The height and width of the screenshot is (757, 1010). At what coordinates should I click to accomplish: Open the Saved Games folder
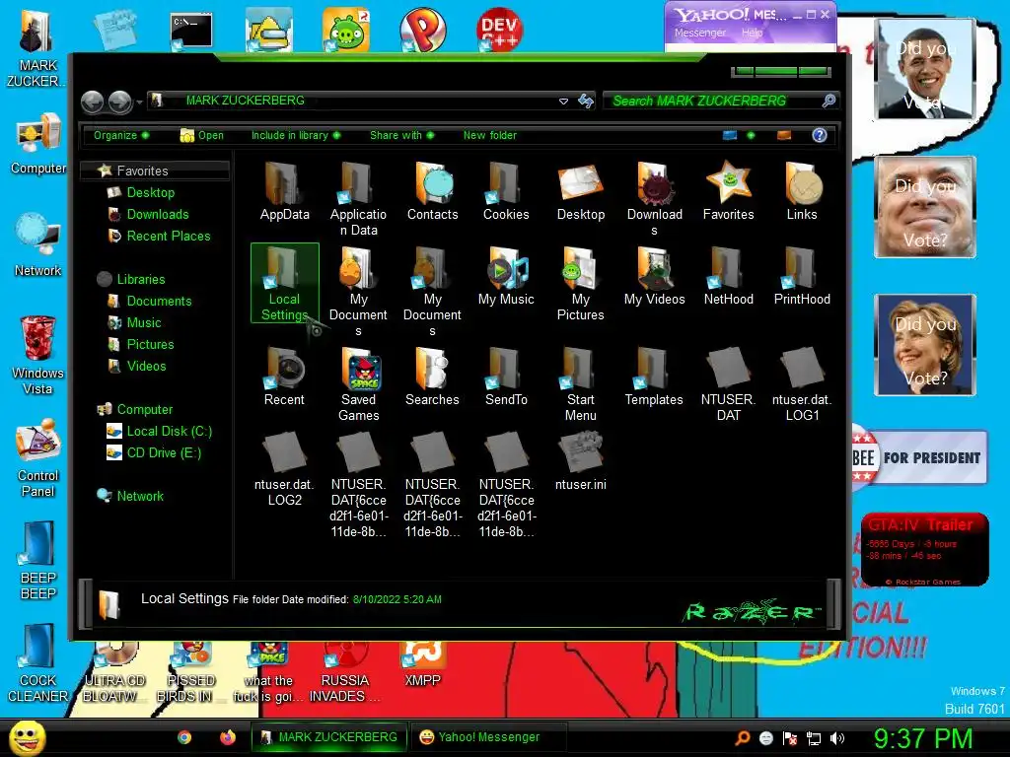click(x=358, y=384)
